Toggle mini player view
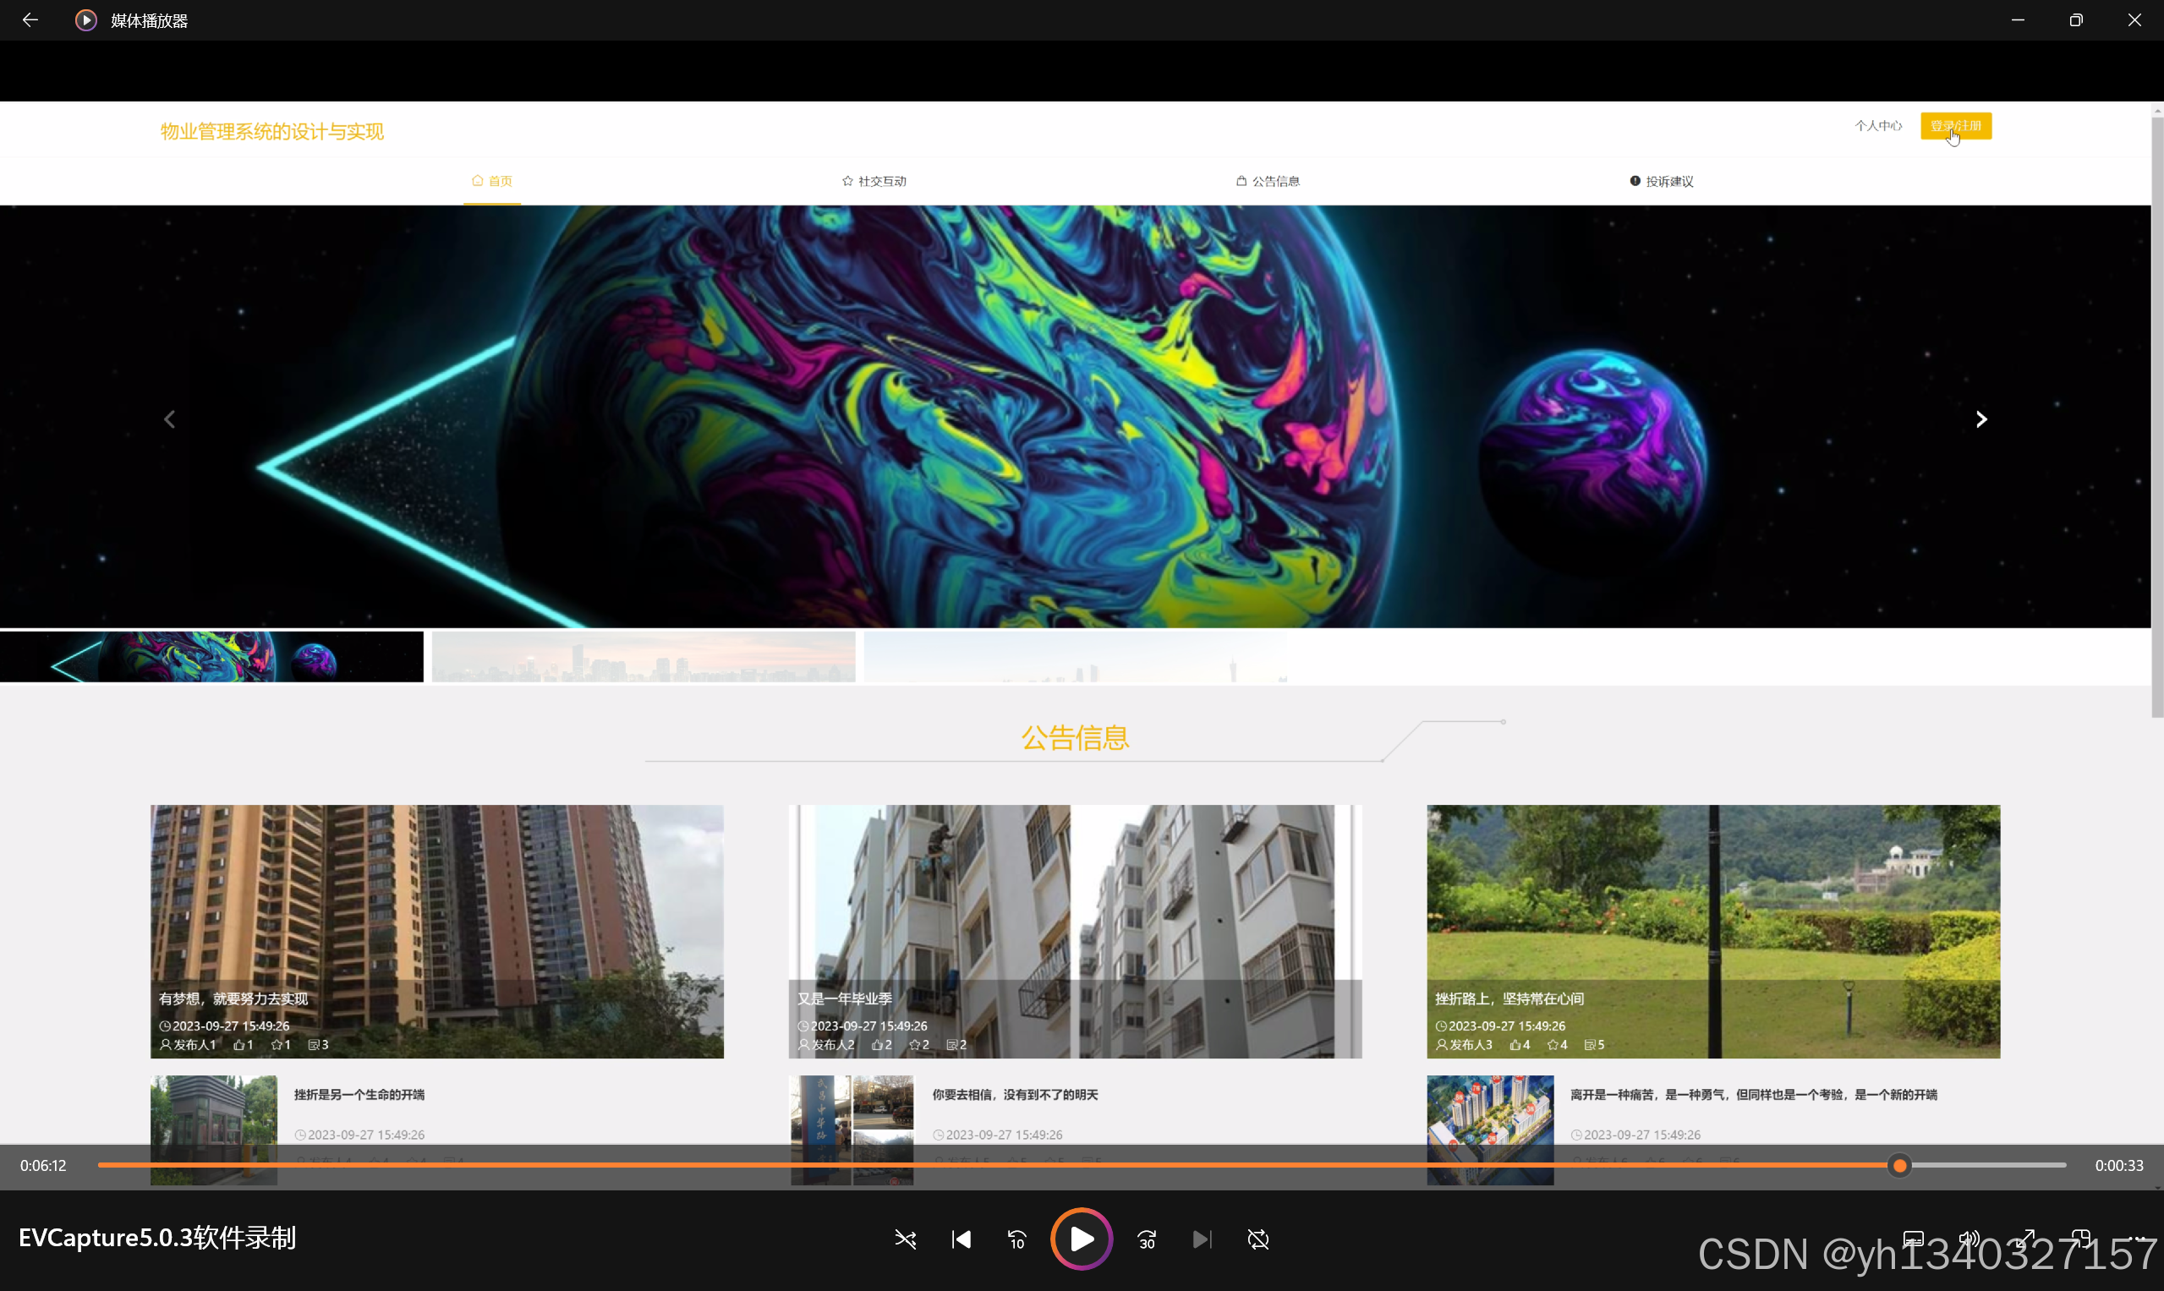The image size is (2164, 1291). click(x=2082, y=1238)
